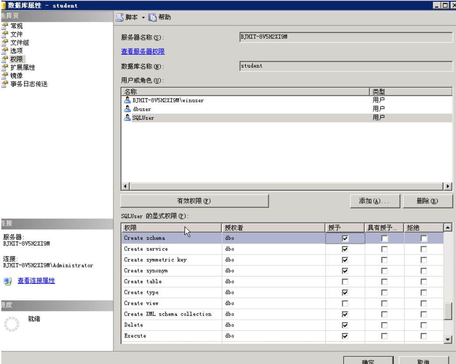Click the 删除 button

click(428, 201)
